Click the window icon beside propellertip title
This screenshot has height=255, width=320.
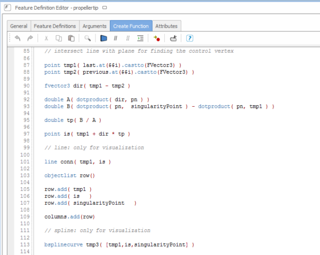point(104,8)
